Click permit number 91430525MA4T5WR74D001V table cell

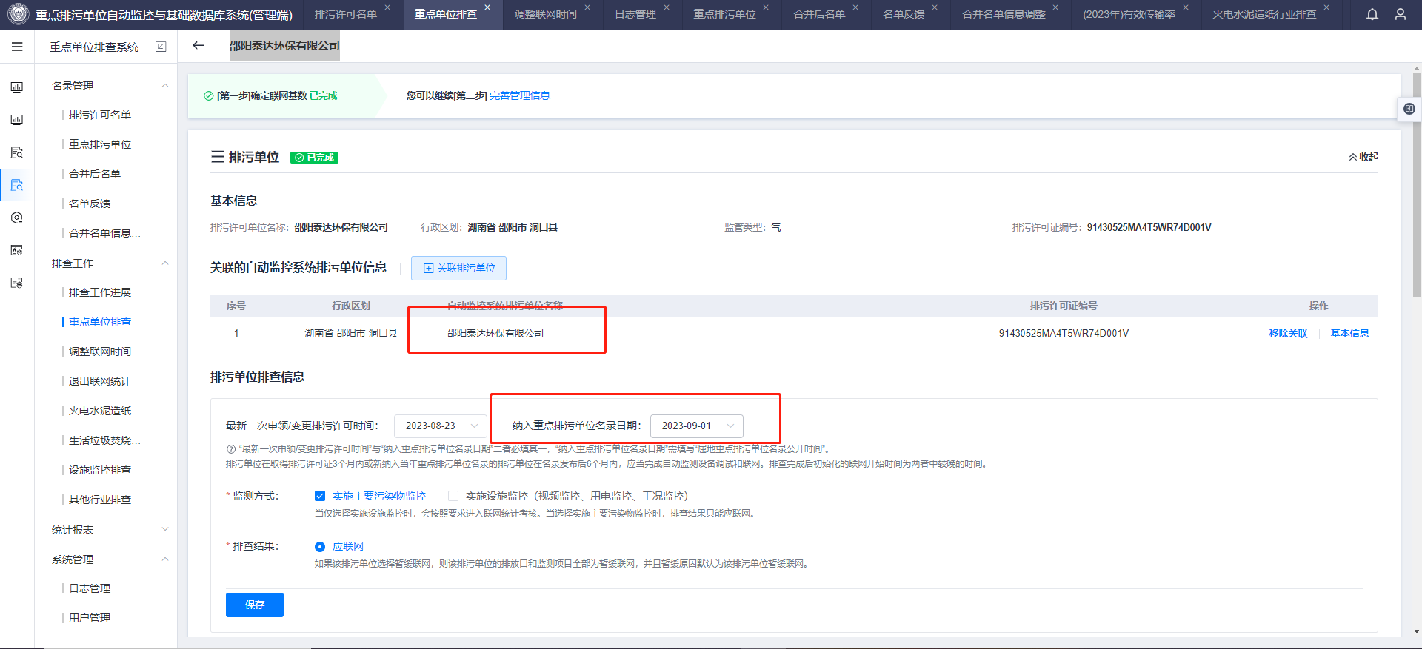[x=1064, y=333]
